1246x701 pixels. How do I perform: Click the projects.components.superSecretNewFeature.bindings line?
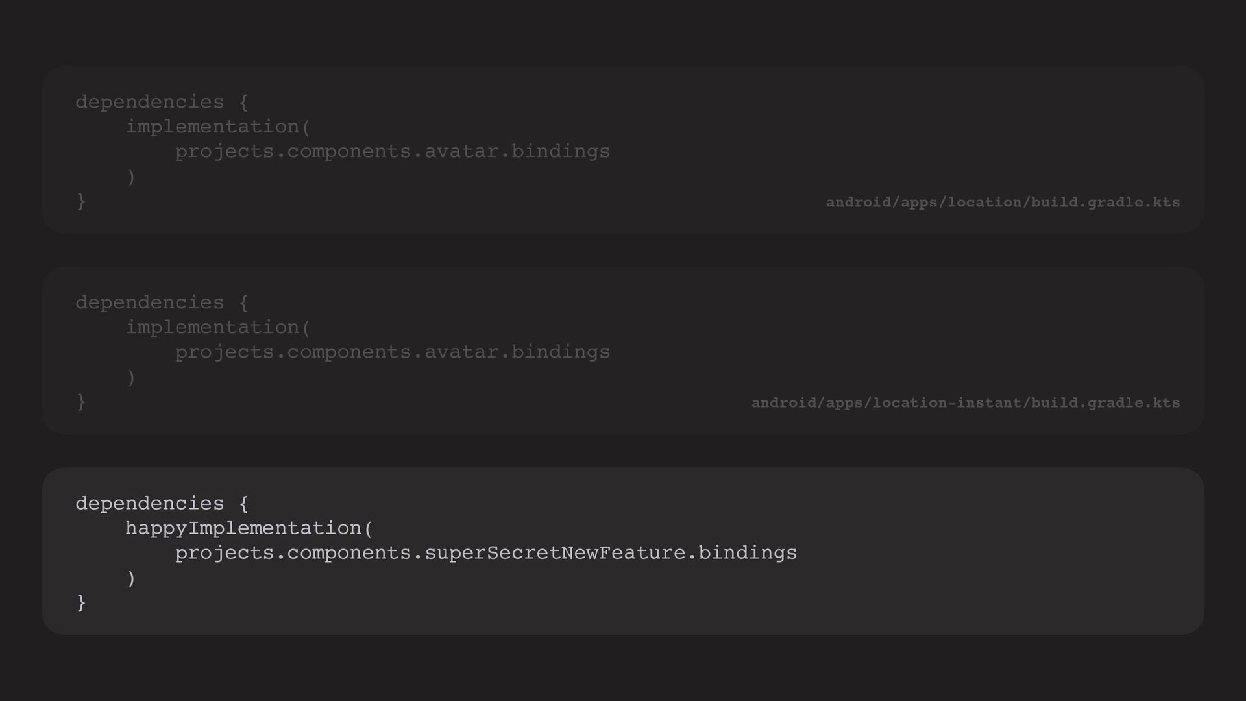(485, 553)
